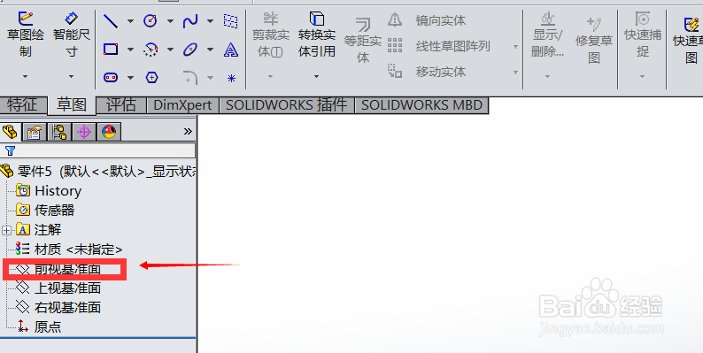Open dropdown arrow beside 线性草图阵列
Screen dimensions: 703x353
[x=515, y=47]
